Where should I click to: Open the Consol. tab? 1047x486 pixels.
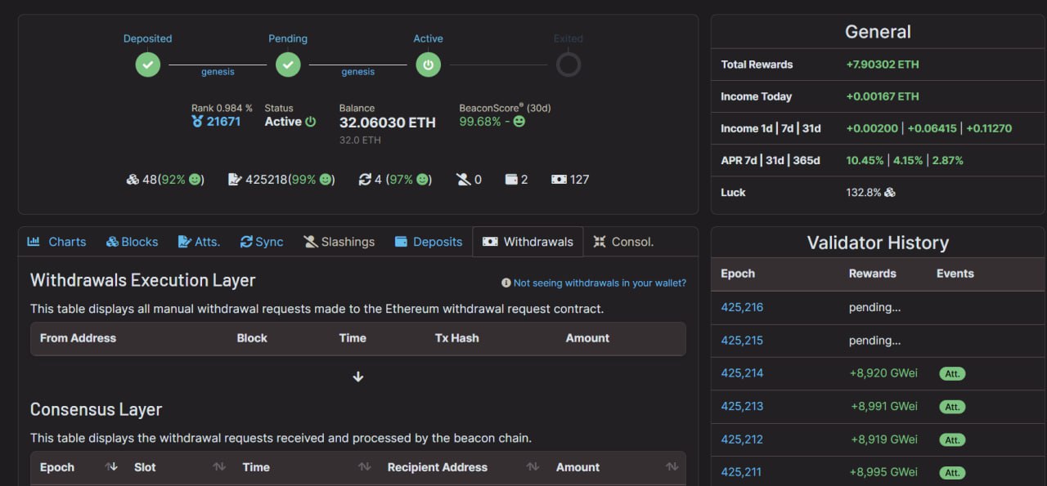[623, 242]
